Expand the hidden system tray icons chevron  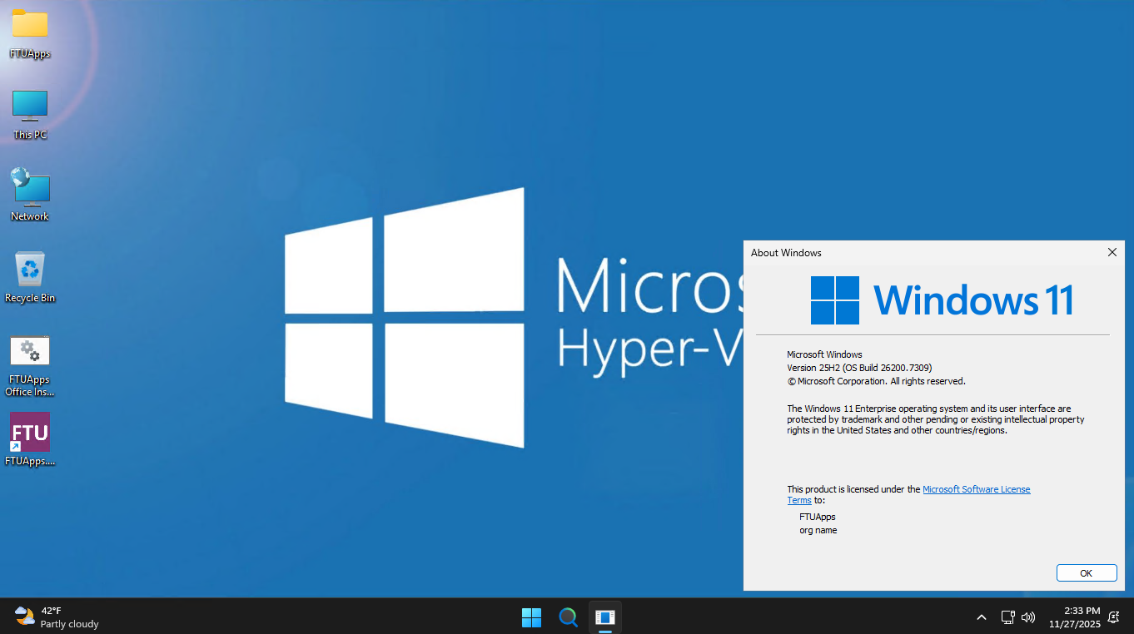click(x=982, y=617)
